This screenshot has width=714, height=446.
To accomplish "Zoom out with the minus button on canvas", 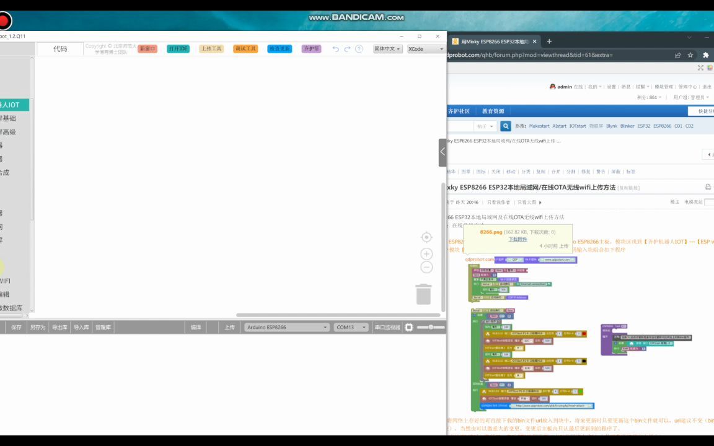I will pyautogui.click(x=426, y=266).
